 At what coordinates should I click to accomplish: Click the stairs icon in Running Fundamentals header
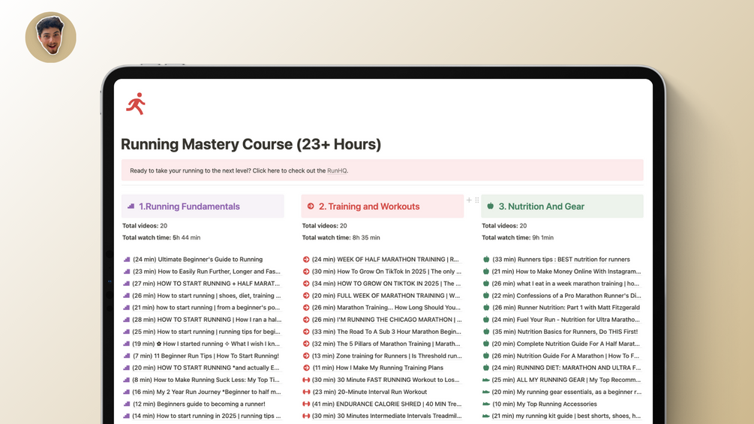[x=131, y=206]
